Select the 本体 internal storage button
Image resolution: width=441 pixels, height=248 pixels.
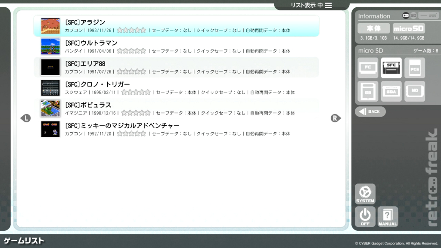[x=373, y=28]
